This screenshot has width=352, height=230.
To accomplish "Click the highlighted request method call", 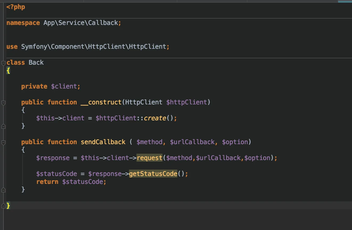I will (x=149, y=158).
